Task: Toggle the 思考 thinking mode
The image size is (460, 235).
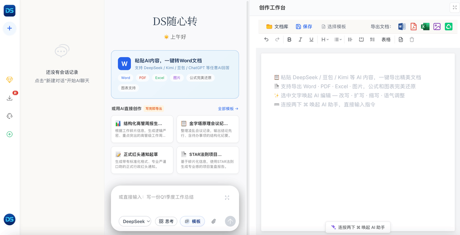Action: coord(166,221)
